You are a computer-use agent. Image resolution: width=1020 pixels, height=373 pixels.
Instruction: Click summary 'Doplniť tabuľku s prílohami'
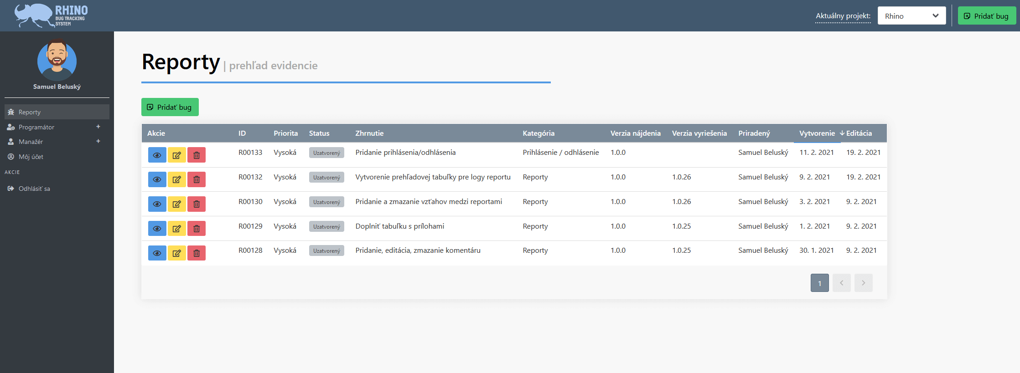pyautogui.click(x=399, y=226)
